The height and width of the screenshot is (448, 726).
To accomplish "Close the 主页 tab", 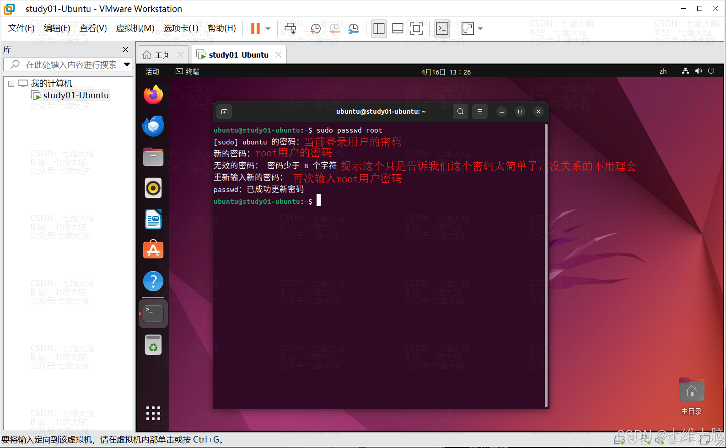I will pos(180,55).
